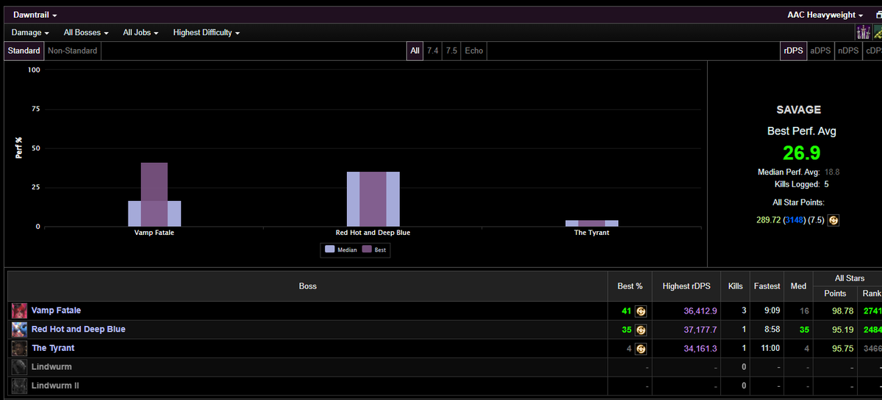Open the Highest Difficulty dropdown

[206, 32]
